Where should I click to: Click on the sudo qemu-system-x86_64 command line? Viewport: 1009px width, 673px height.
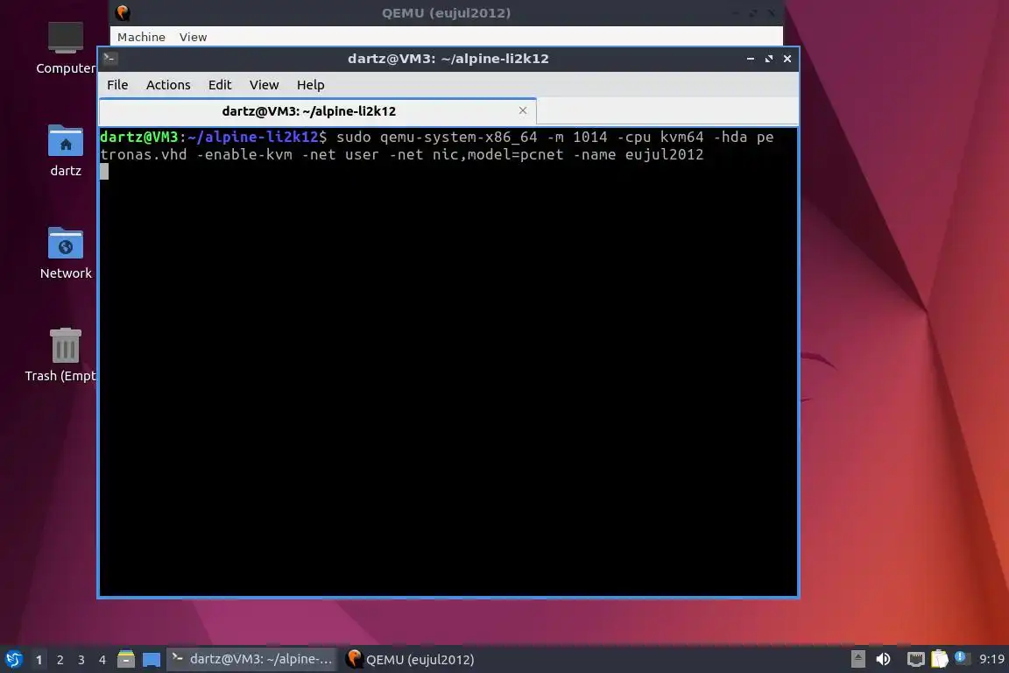[437, 145]
